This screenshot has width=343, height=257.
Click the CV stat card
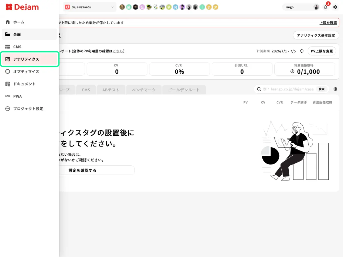[x=117, y=69]
